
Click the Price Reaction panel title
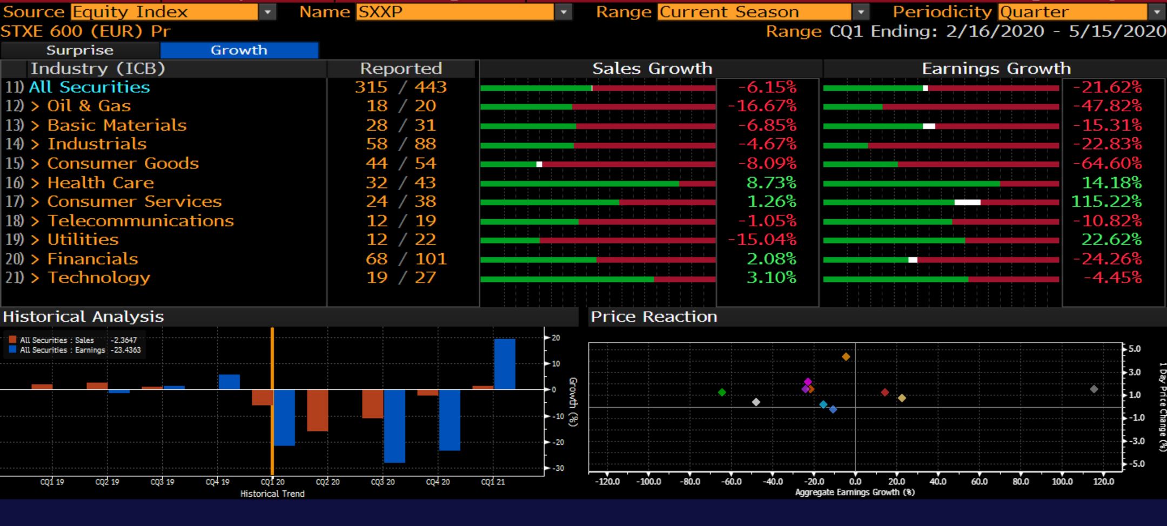654,316
